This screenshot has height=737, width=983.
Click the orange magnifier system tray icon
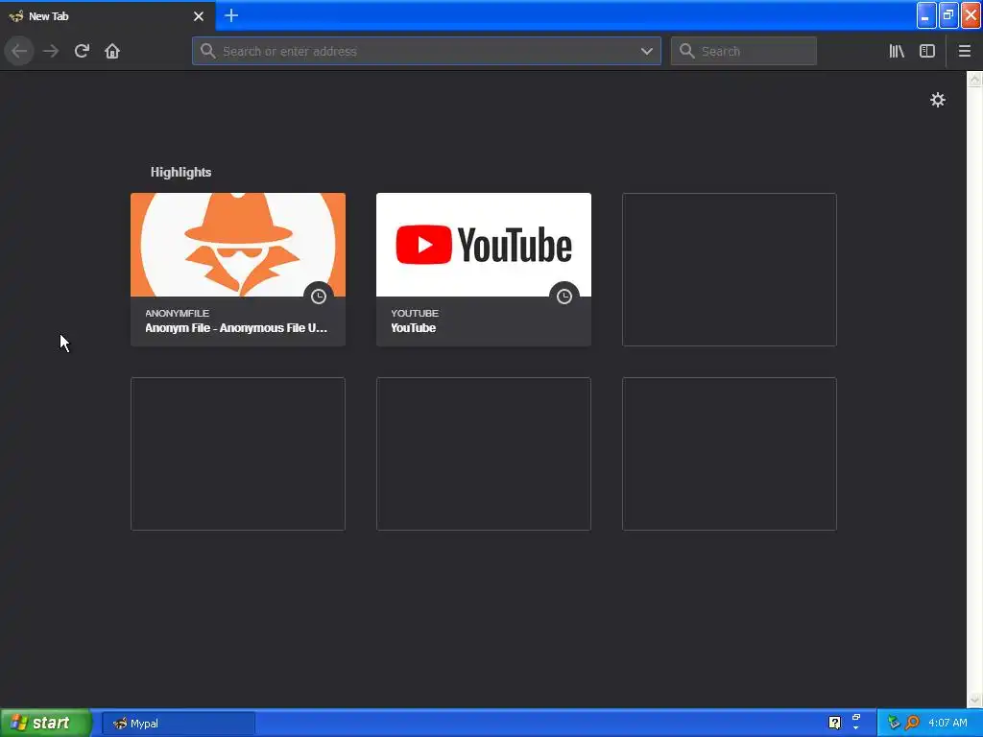point(912,723)
